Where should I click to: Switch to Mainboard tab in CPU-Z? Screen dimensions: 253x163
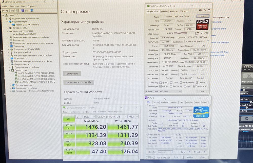pyautogui.click(x=165, y=102)
